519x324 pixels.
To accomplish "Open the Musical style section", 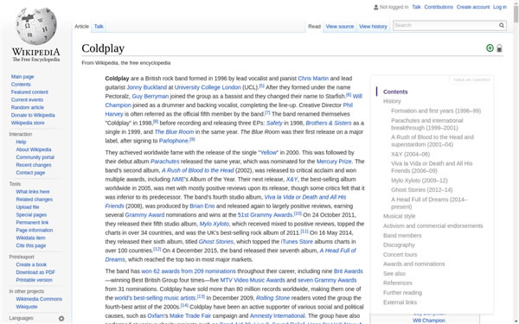I will [x=399, y=216].
